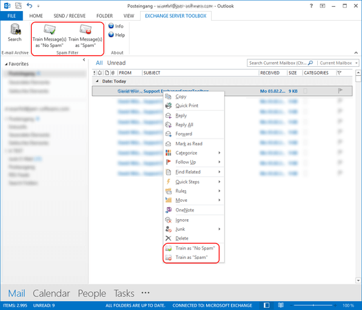Toggle follow-up flag on selected message
362x310 pixels.
pyautogui.click(x=340, y=91)
